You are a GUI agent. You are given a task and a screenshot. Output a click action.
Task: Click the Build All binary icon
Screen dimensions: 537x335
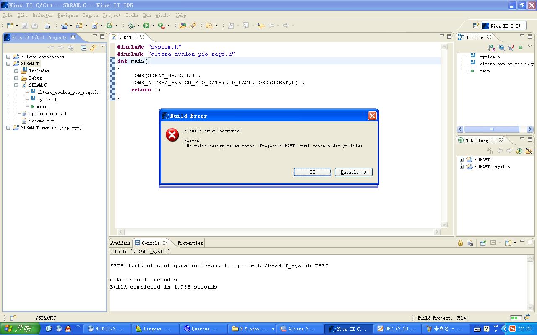[x=47, y=26]
